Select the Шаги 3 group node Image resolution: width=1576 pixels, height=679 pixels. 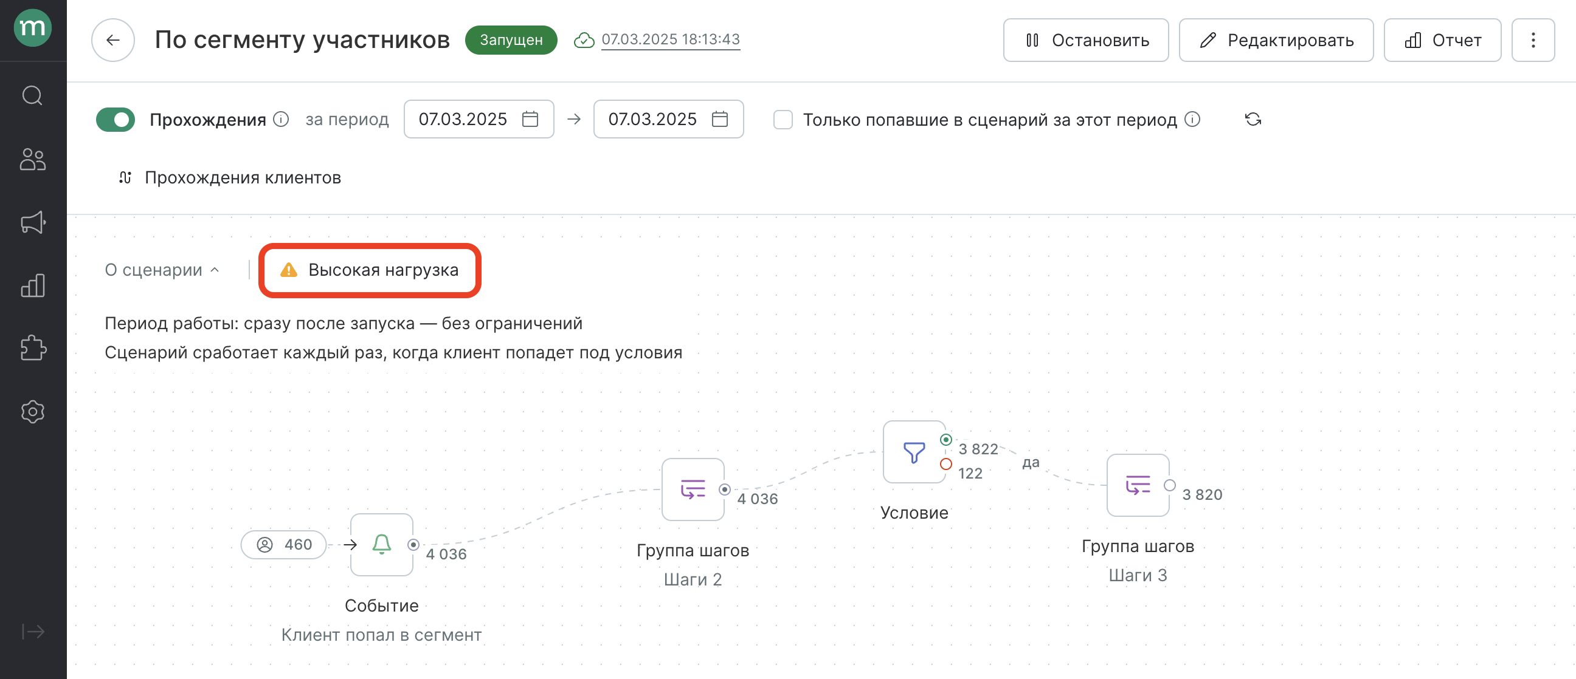(x=1138, y=485)
